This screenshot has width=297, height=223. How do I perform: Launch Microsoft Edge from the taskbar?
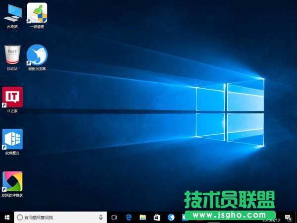tap(128, 217)
